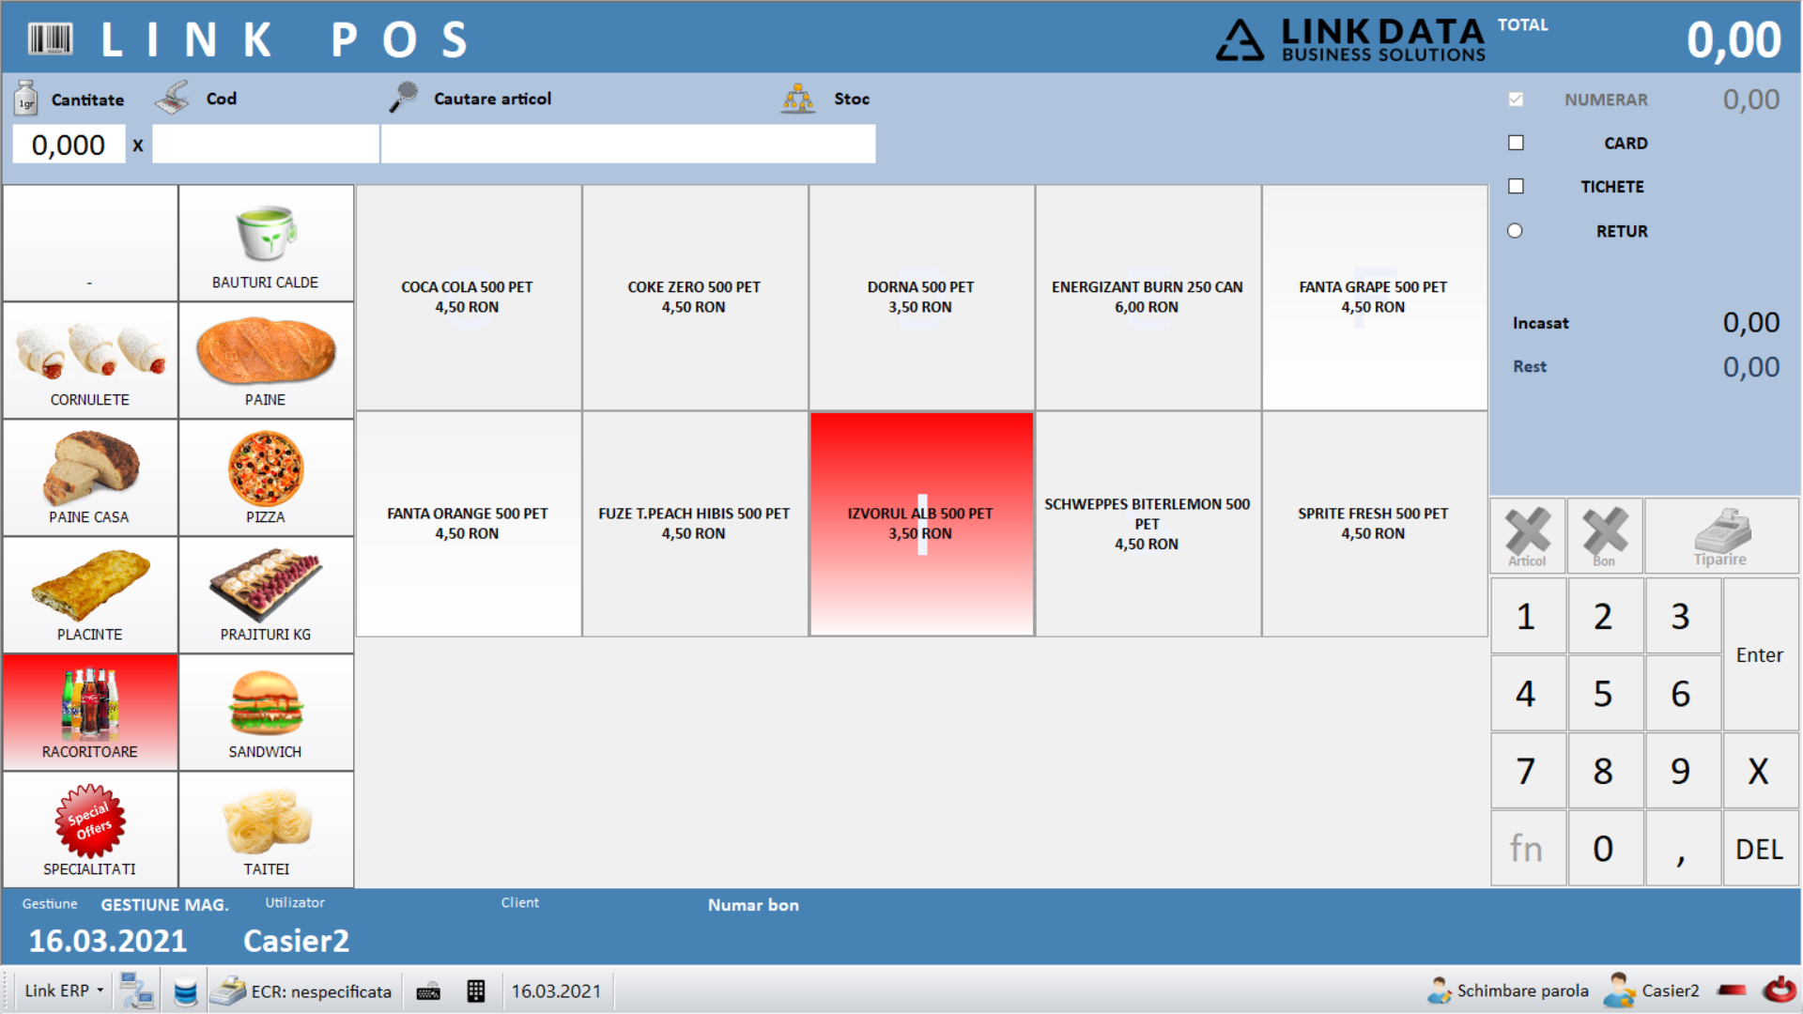Open the TAITEI noodles category
This screenshot has width=1803, height=1014.
266,830
